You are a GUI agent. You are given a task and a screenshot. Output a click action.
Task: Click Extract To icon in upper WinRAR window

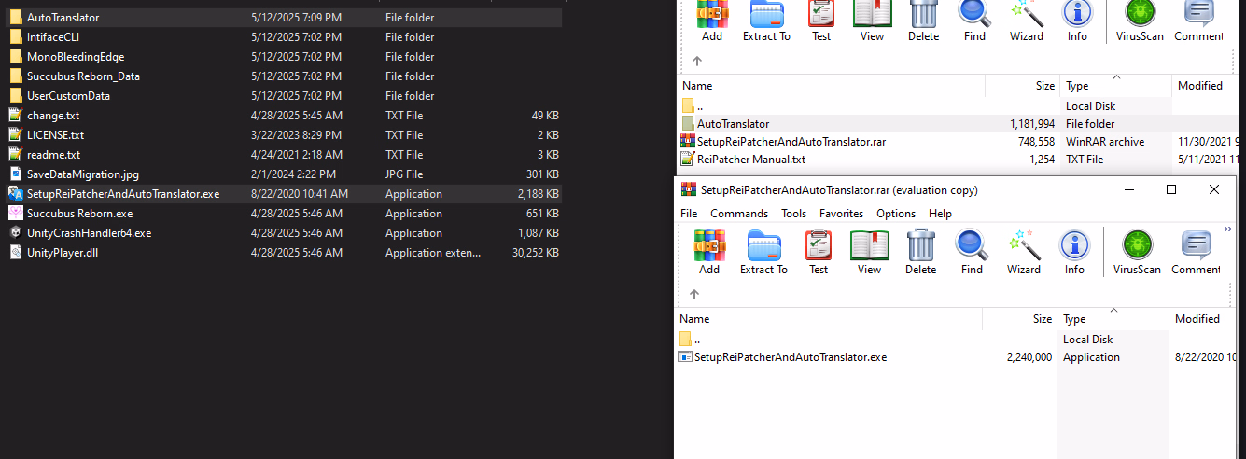click(x=766, y=21)
